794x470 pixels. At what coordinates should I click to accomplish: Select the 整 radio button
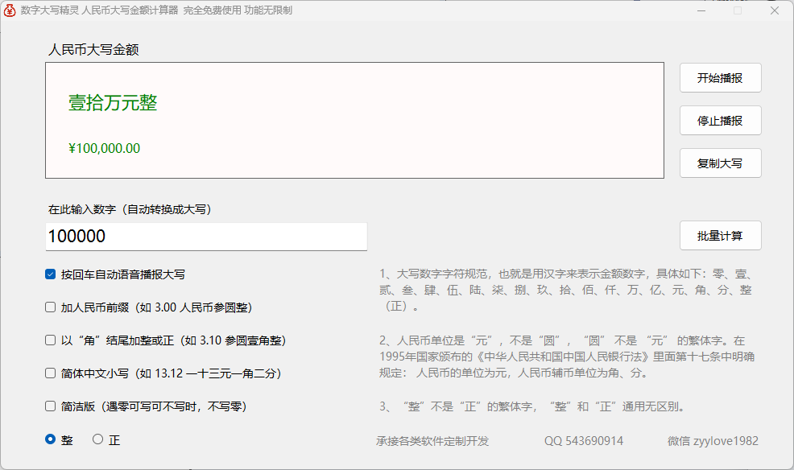pos(50,439)
